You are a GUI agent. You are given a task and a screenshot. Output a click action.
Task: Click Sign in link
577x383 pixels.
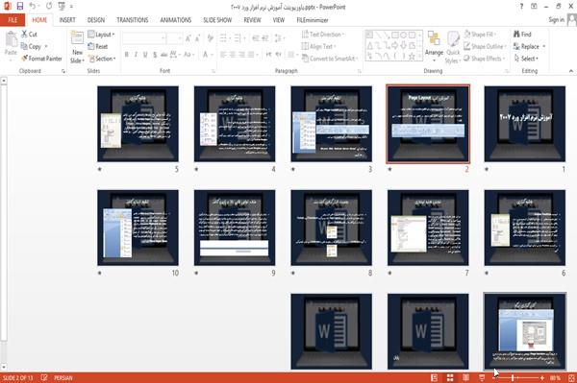[x=556, y=20]
